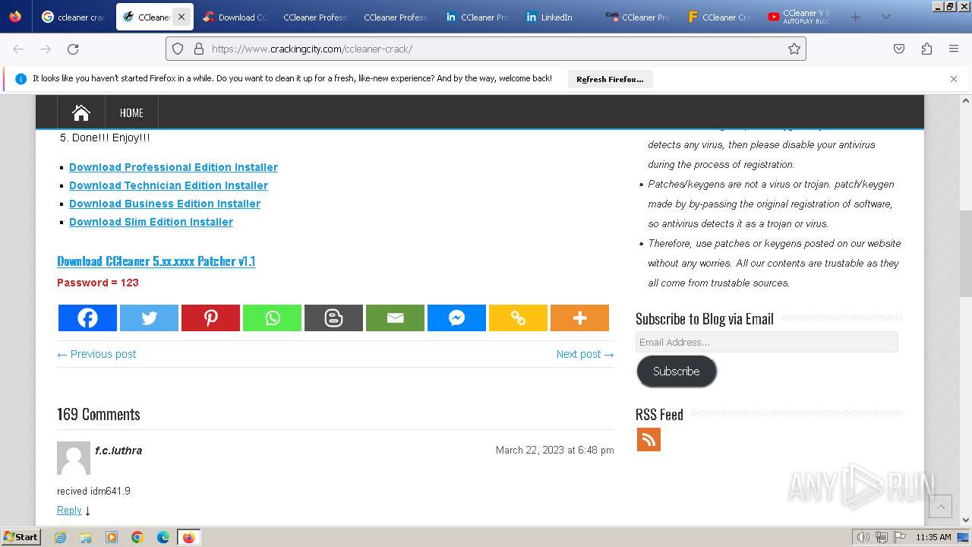The image size is (972, 547).
Task: Switch to the 'Download CC' tab
Action: pos(234,17)
